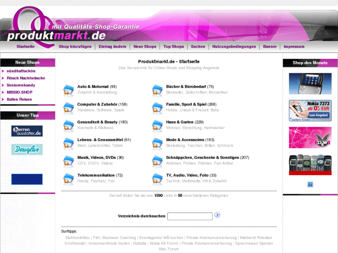Viewport: 338px width, 253px height.
Task: Open Nutzungsbedingungen in the navigation
Action: [234, 46]
